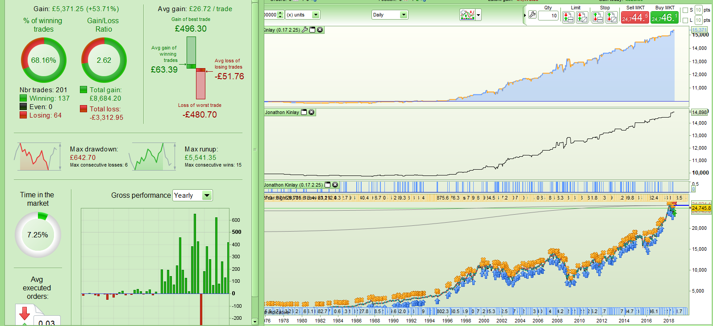Click the £642.70 max drawdown value
Viewport: 713px width, 326px height.
pos(83,158)
